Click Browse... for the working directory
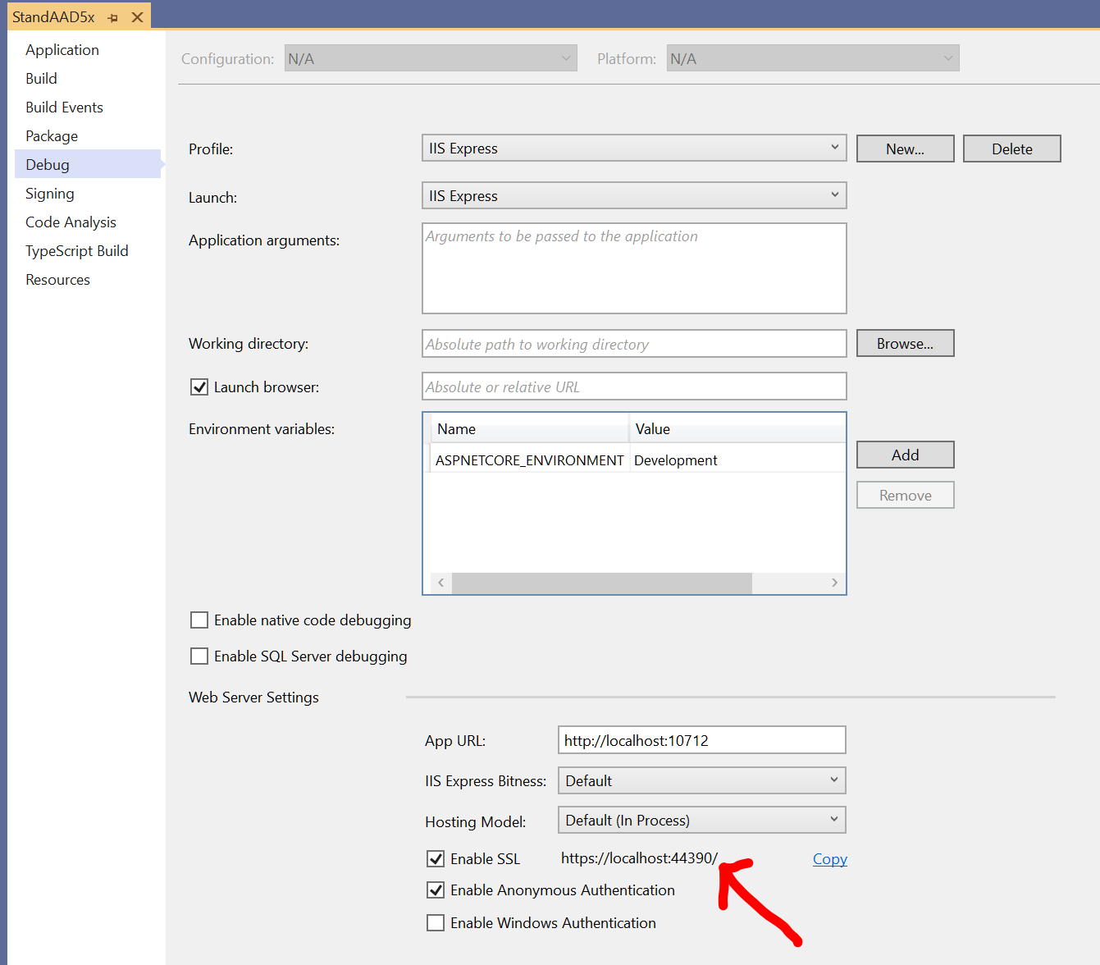The width and height of the screenshot is (1100, 965). 905,343
